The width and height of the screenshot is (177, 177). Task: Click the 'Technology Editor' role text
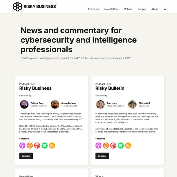tap(69, 106)
